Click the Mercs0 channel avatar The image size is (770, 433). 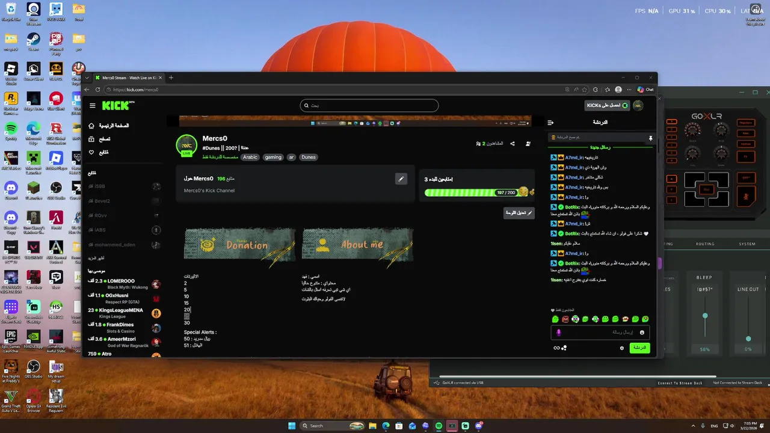(186, 145)
